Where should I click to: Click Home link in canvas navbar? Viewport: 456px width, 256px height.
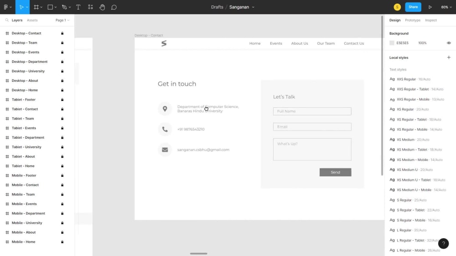coord(255,43)
